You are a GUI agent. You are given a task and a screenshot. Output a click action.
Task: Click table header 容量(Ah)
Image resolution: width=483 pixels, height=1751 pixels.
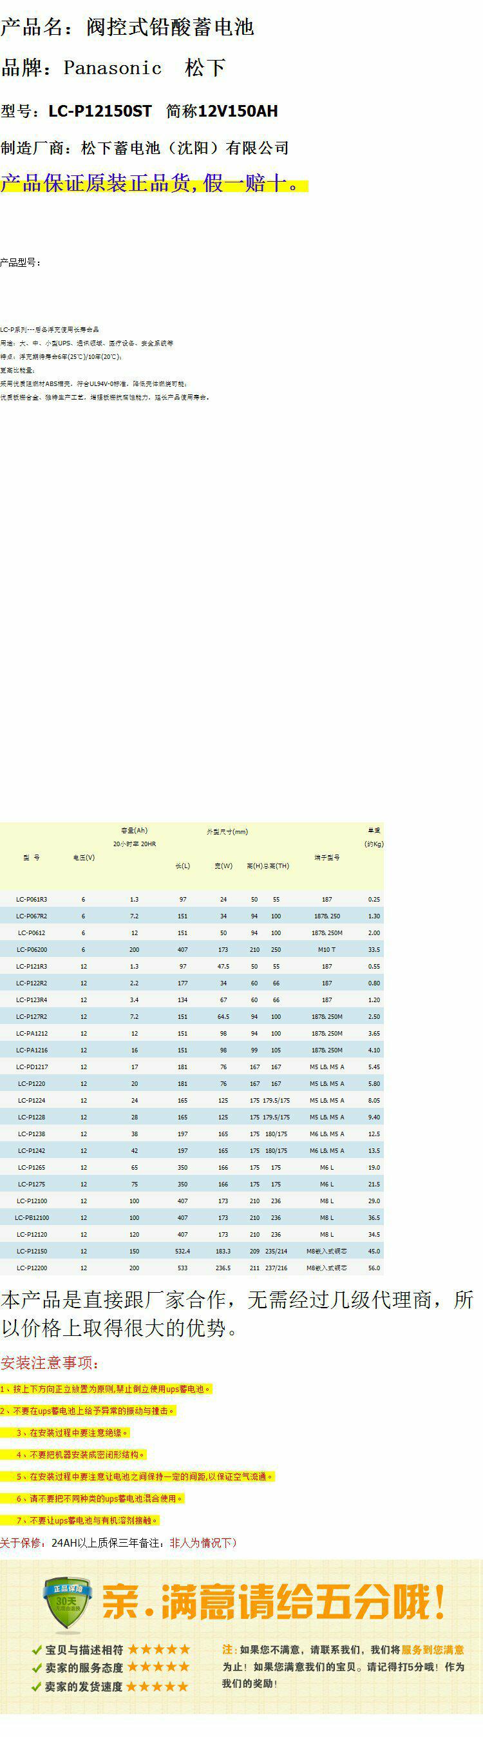[135, 830]
